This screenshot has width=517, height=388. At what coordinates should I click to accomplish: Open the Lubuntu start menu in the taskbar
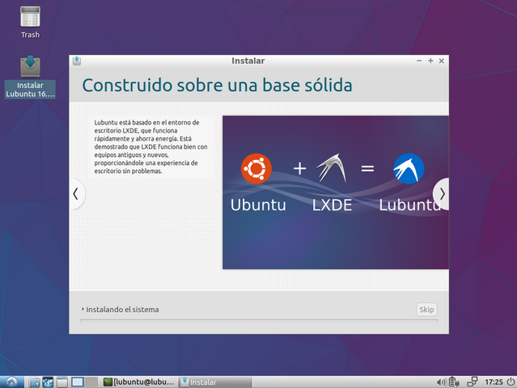click(x=11, y=382)
